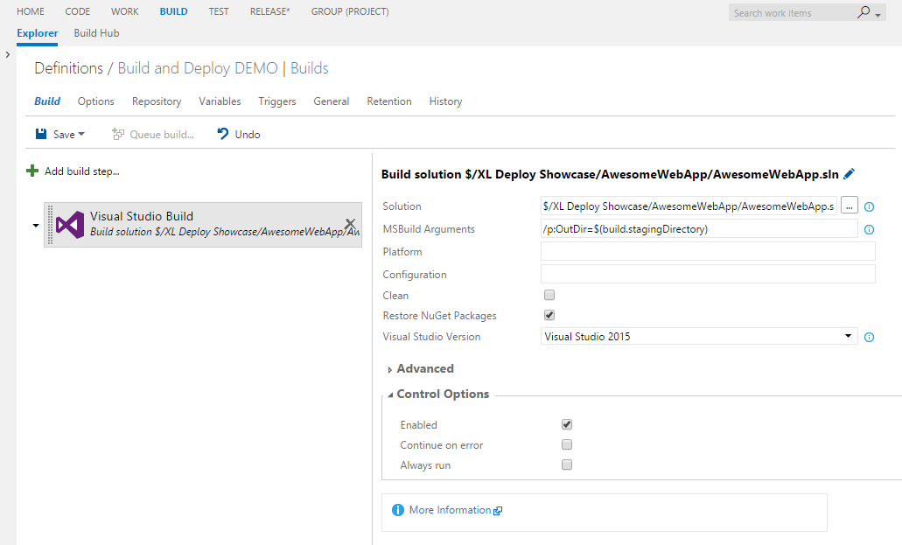Click the browse ellipsis button for Solution
The width and height of the screenshot is (902, 545).
point(850,206)
